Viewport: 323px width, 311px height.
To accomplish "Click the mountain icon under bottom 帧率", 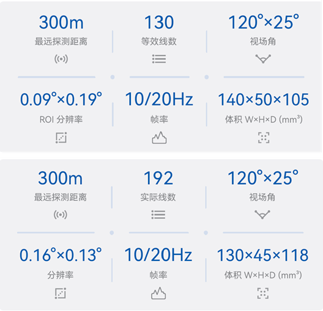I will 158,293.
